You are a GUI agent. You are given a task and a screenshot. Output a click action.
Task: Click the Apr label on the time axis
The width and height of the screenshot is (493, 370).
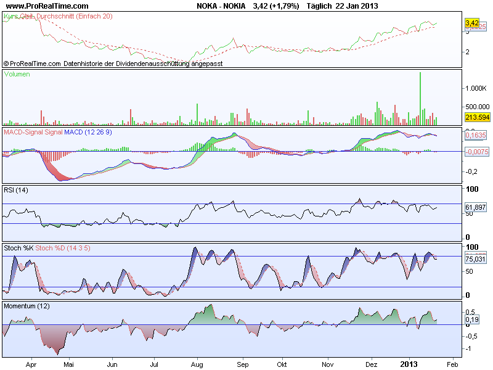point(31,364)
